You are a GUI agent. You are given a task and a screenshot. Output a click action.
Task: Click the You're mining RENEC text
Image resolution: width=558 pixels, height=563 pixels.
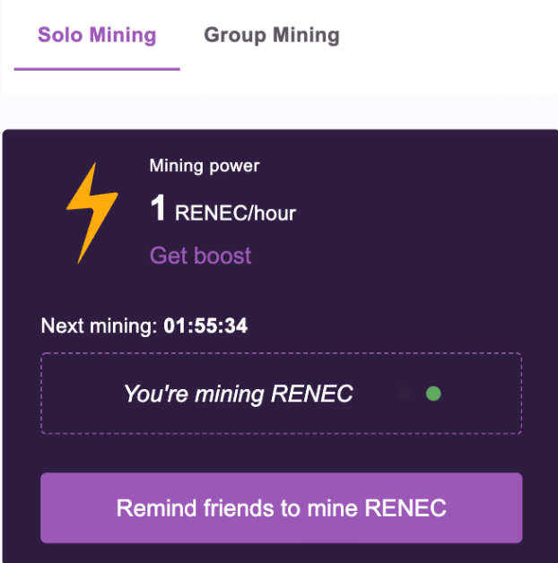click(238, 394)
